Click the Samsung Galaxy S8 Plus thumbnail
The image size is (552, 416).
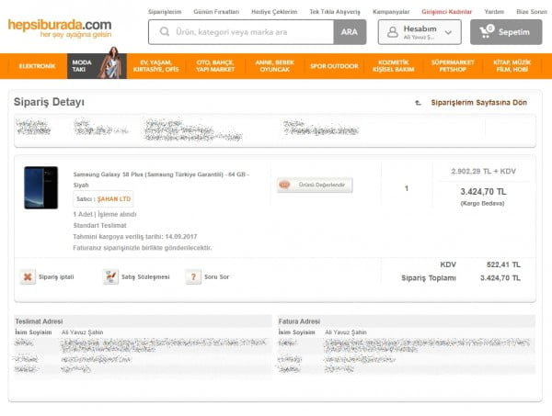[x=40, y=188]
